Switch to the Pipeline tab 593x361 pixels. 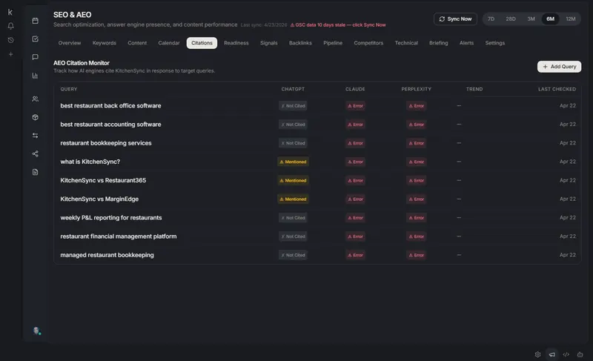(x=333, y=43)
